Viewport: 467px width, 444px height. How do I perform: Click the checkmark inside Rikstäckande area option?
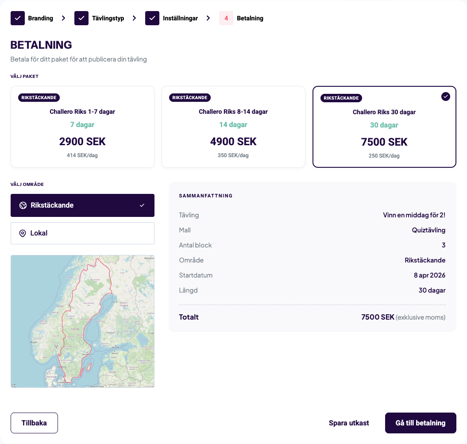(142, 205)
